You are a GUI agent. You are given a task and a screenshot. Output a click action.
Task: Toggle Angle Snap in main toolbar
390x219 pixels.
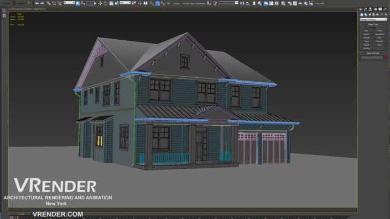pyautogui.click(x=158, y=3)
